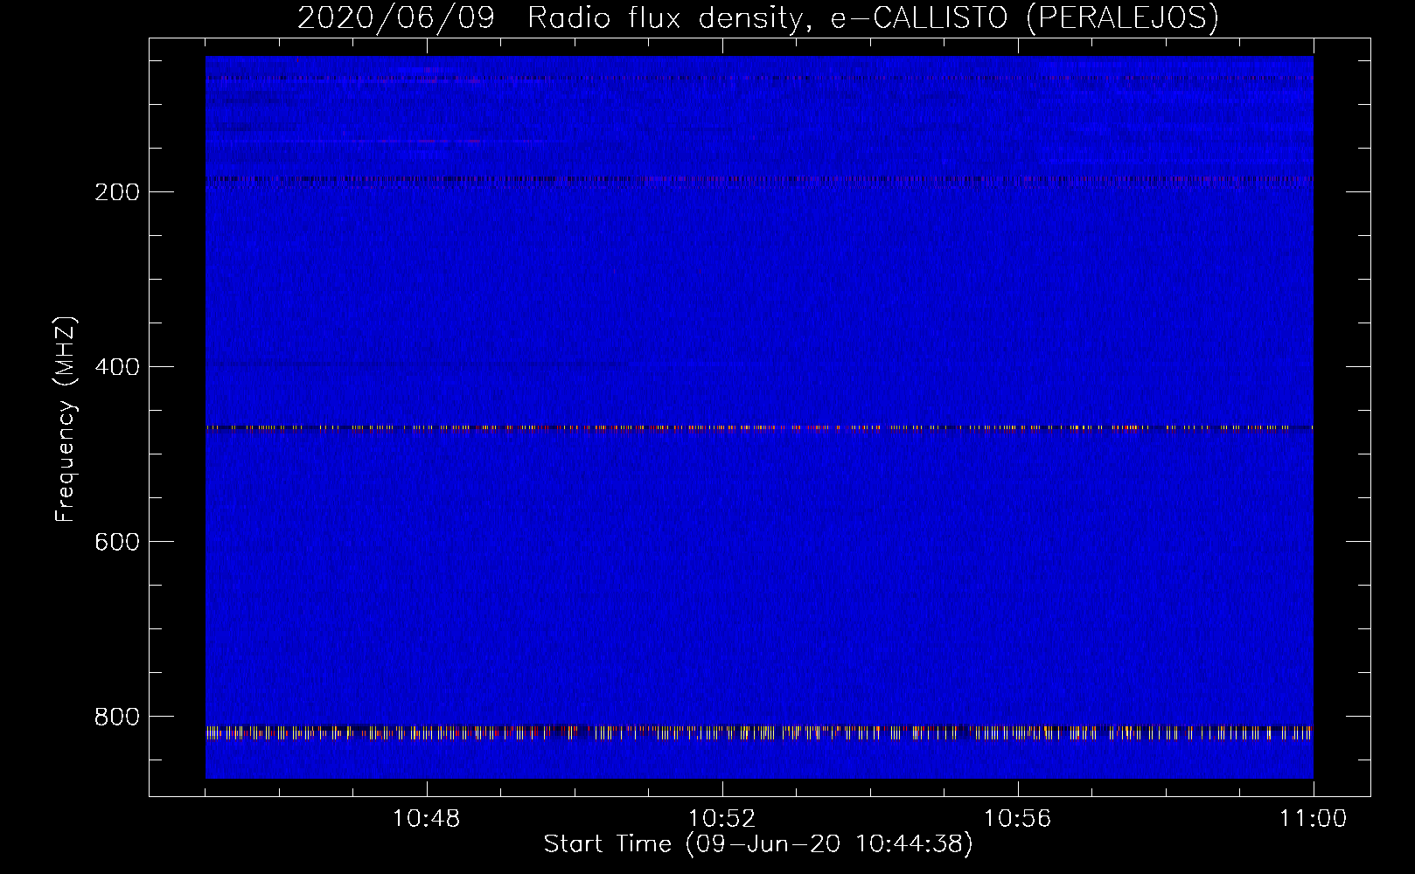
Task: Click the dark interference band just below 200 MHz
Action: click(759, 180)
